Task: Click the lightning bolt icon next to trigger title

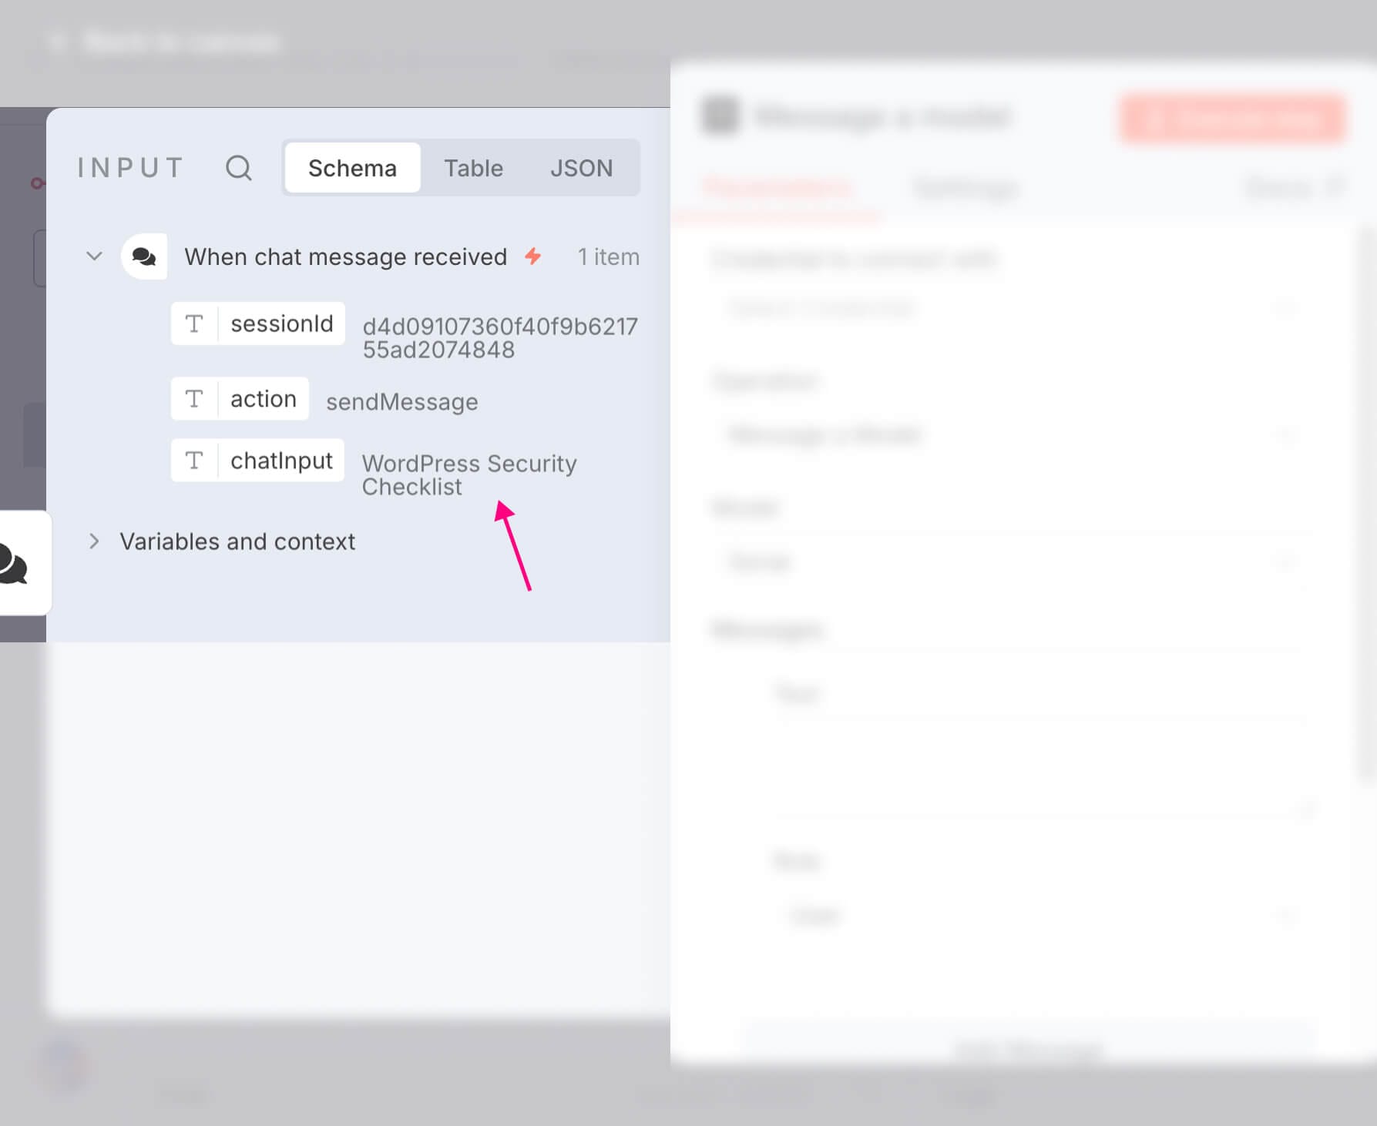Action: coord(532,256)
